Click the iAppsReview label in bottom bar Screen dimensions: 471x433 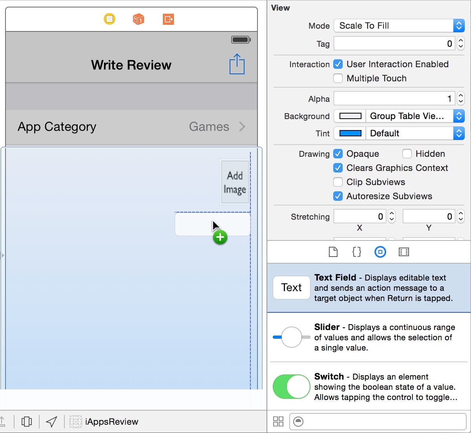[x=112, y=422]
